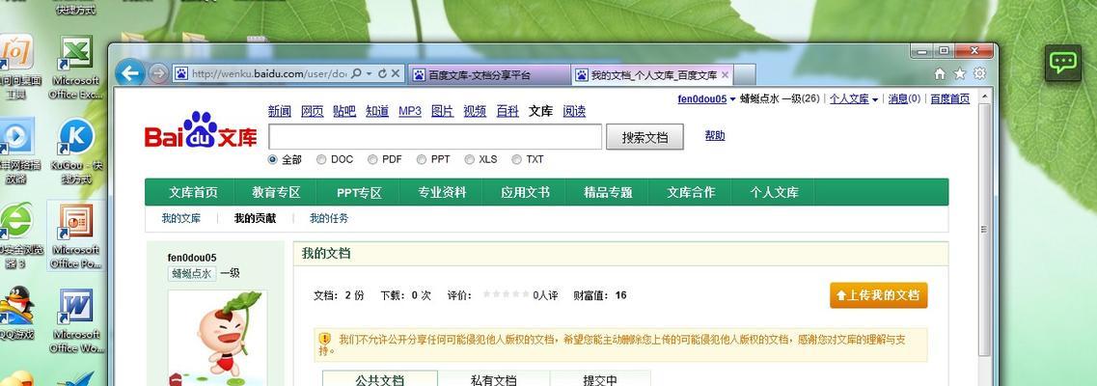Switch to the 我的任务 sub-tab
Screen dimensions: 1097x386
pyautogui.click(x=330, y=218)
